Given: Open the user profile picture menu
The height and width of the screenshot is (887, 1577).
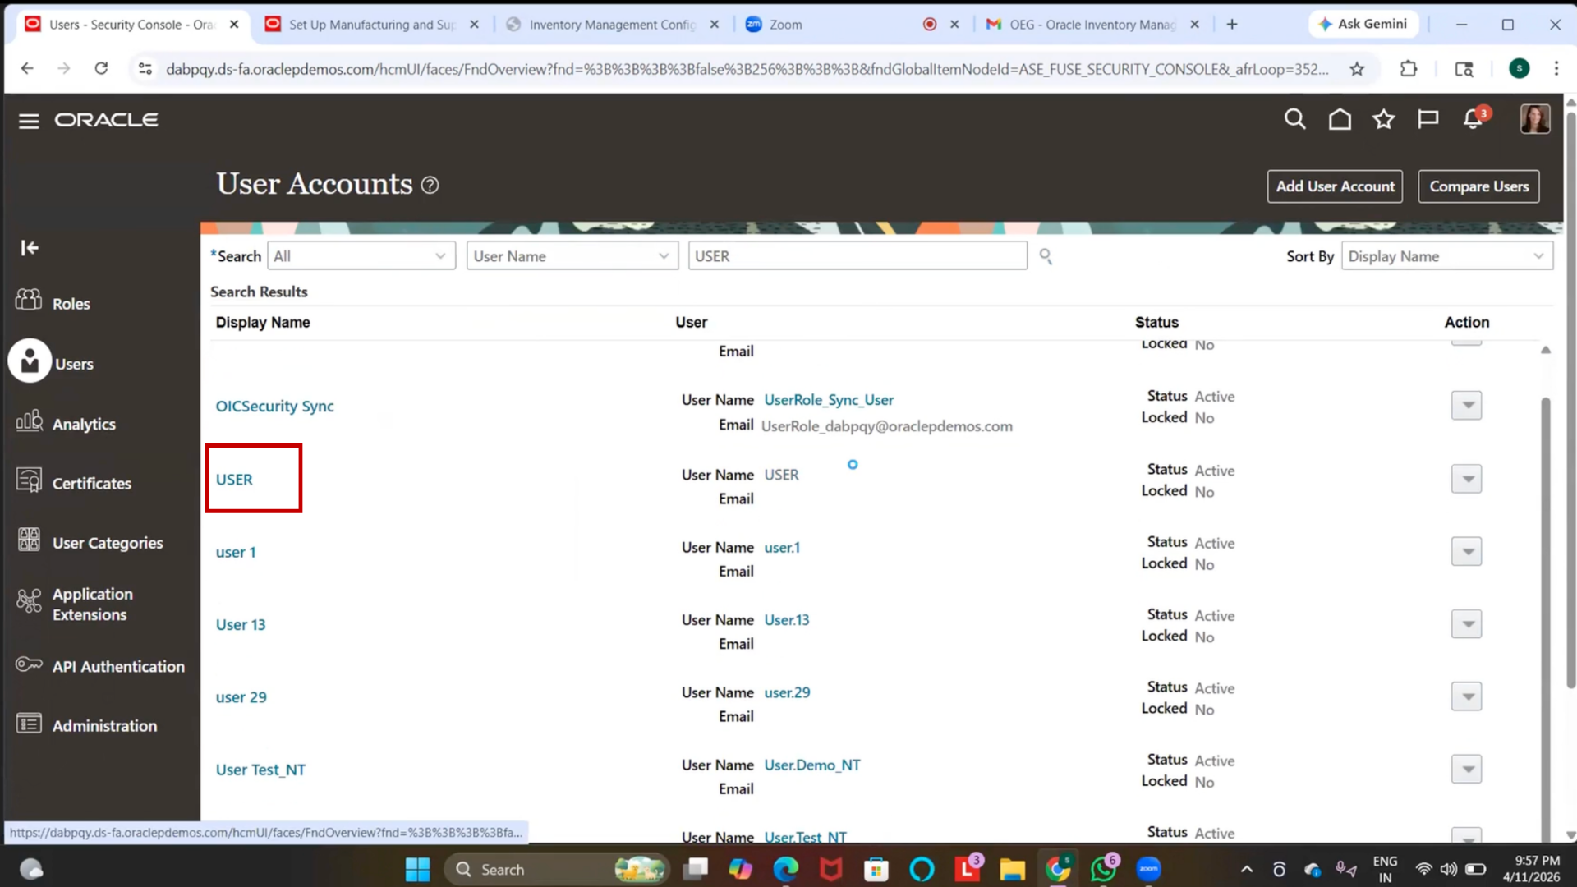Looking at the screenshot, I should click(1534, 120).
